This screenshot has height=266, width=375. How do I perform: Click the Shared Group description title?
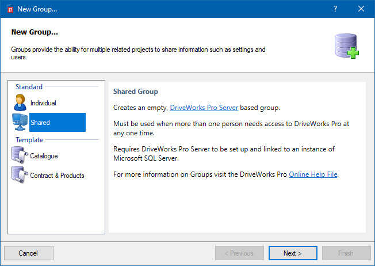tap(136, 92)
